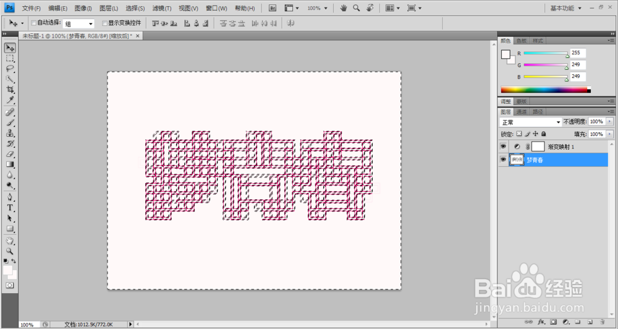
Task: Close the 未标题-1 document tab
Action: 138,36
